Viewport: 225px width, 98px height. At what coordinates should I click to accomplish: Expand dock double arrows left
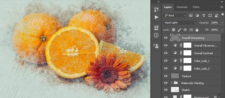click(158, 2)
